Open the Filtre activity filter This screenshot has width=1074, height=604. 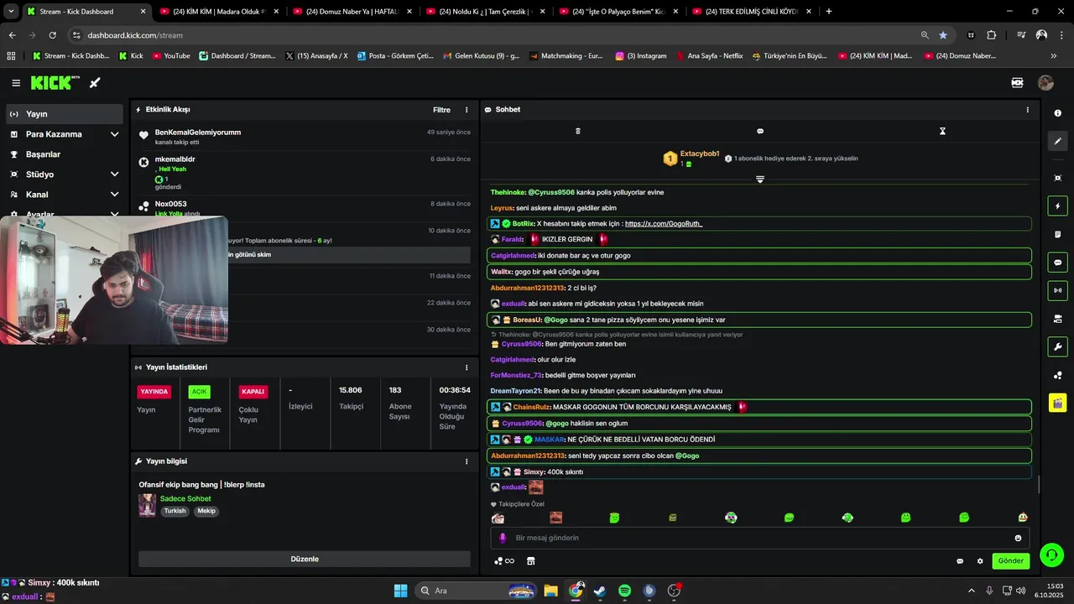[x=441, y=110]
